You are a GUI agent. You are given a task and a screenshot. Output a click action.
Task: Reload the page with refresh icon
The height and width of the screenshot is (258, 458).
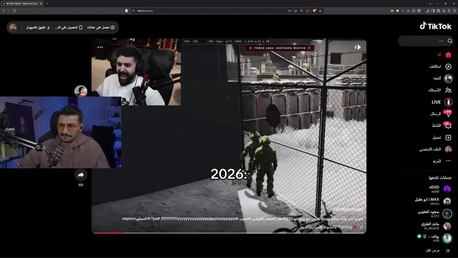click(14, 11)
